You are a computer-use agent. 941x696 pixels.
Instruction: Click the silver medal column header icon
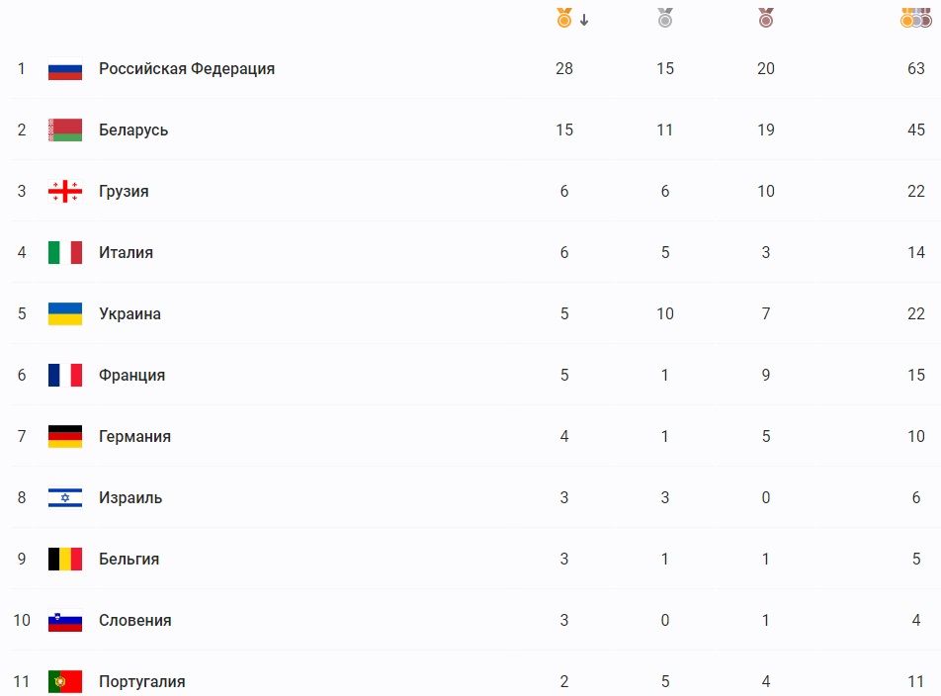coord(665,18)
